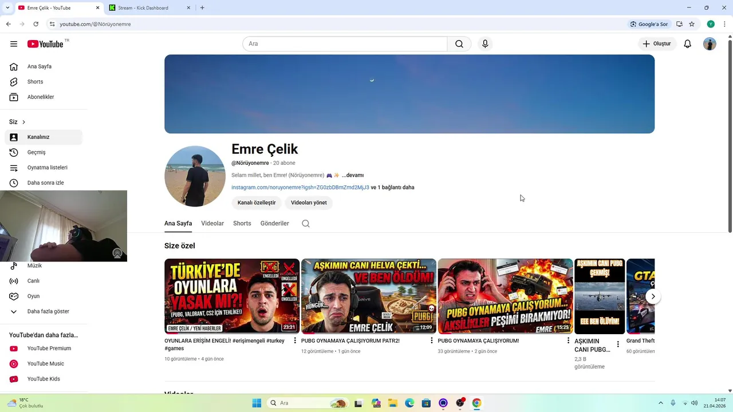Screen dimensions: 733x412
Task: Open the YouTube account avatar menu
Action: (710, 44)
